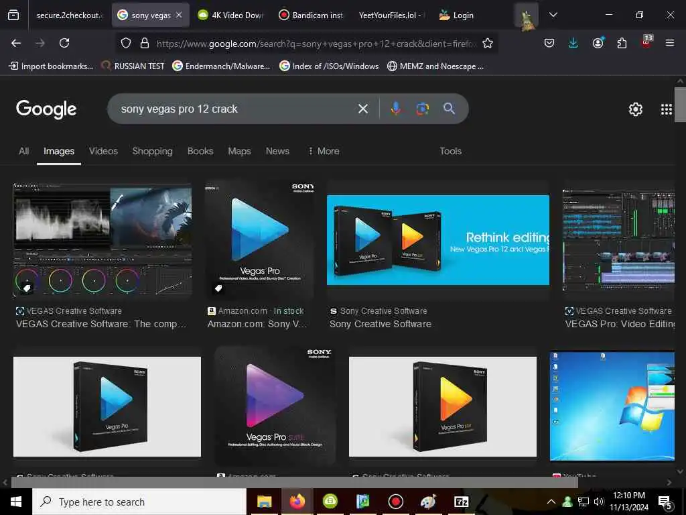Show site security padlock info
The image size is (686, 515).
[x=145, y=43]
